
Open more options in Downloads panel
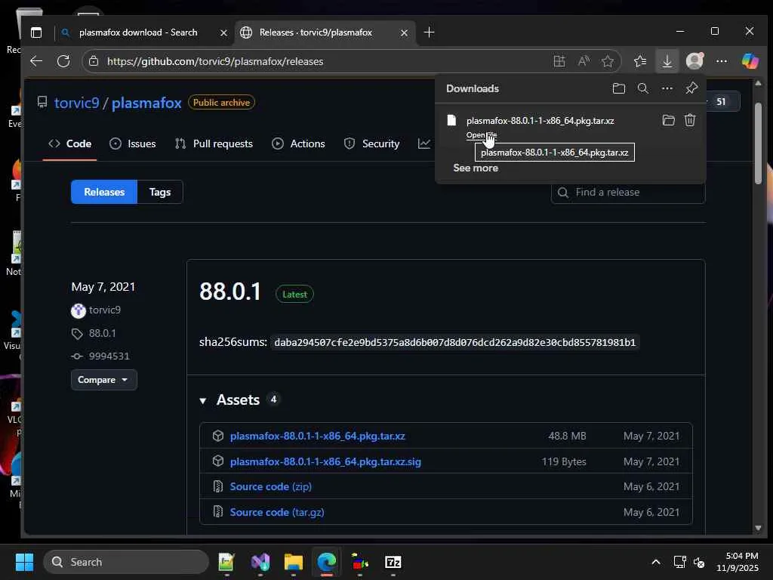[667, 88]
